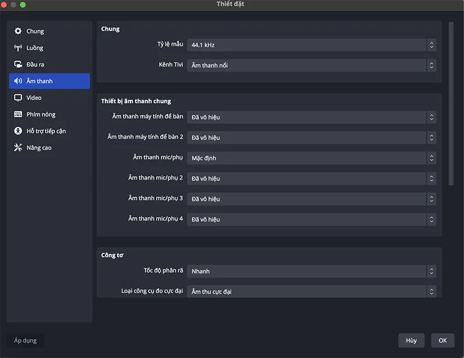Click the speaker icon for Âm thanh
Viewport: 464px width, 358px height.
tap(18, 81)
